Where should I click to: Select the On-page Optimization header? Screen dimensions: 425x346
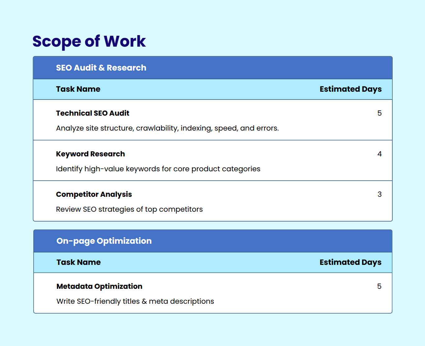tap(104, 241)
